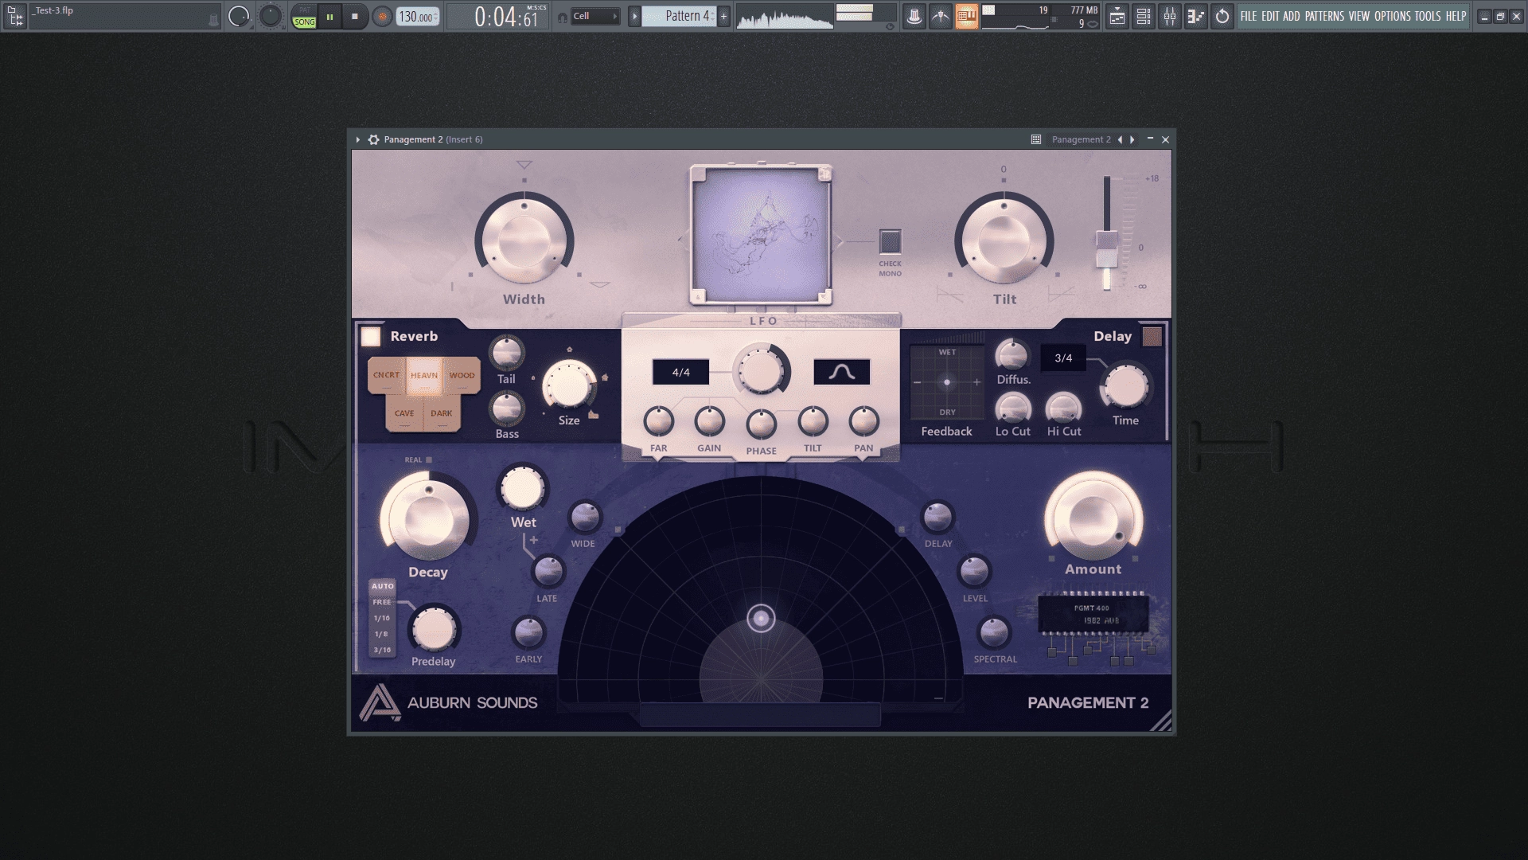
Task: Select the DARK reverb type
Action: [x=442, y=413]
